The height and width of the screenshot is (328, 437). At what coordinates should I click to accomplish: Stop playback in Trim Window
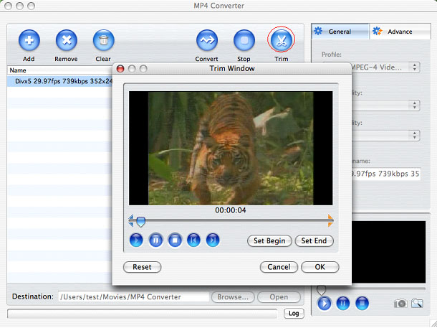[x=175, y=240]
